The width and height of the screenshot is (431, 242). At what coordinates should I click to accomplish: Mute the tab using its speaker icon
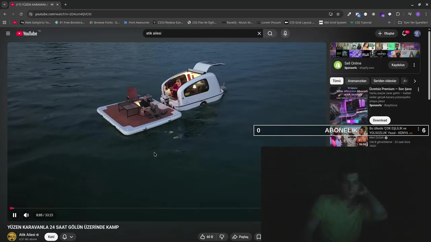tap(52, 4)
